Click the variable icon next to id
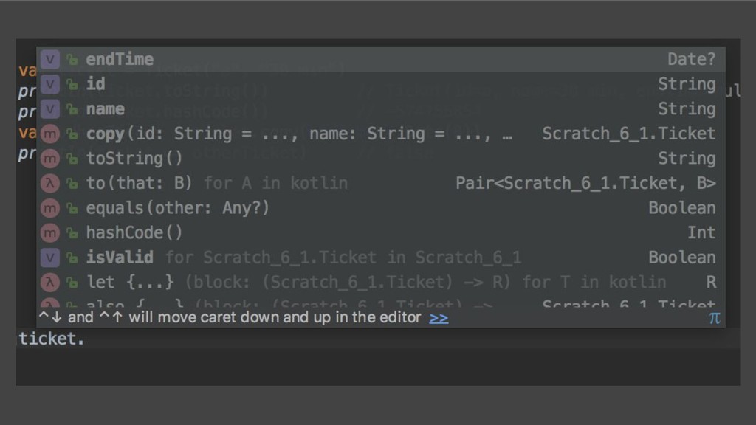The image size is (756, 425). click(x=49, y=84)
